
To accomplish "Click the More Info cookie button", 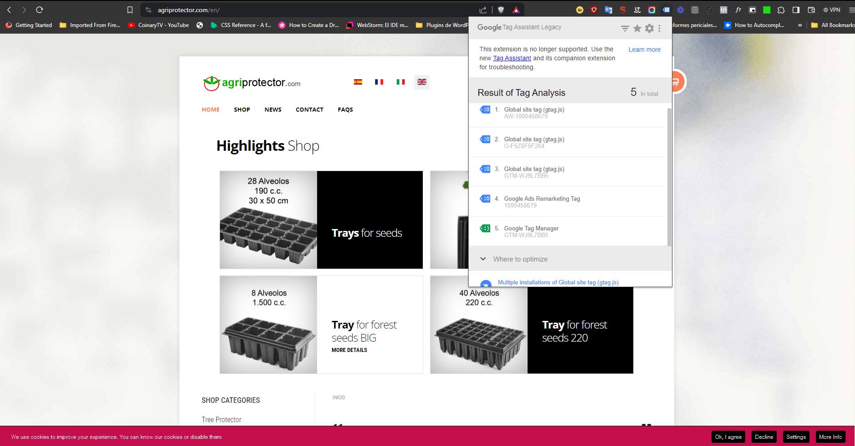I will point(830,437).
